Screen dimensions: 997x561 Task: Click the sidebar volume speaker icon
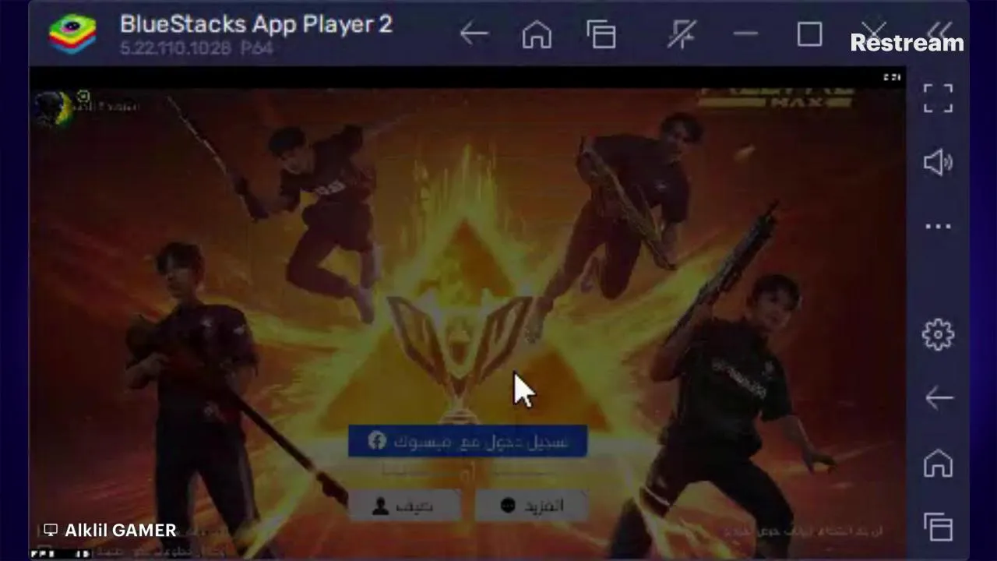coord(938,162)
